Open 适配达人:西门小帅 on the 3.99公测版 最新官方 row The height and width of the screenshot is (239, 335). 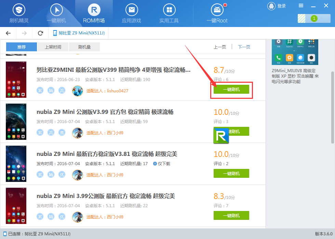105,217
